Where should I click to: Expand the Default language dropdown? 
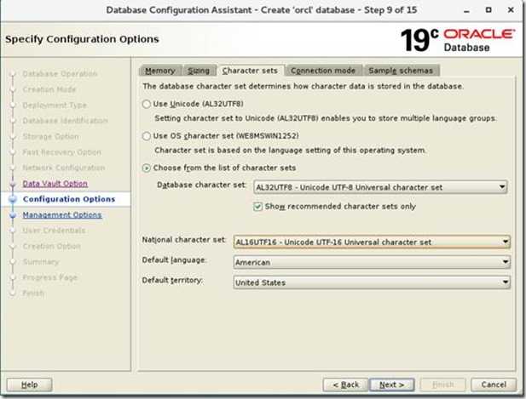point(372,262)
